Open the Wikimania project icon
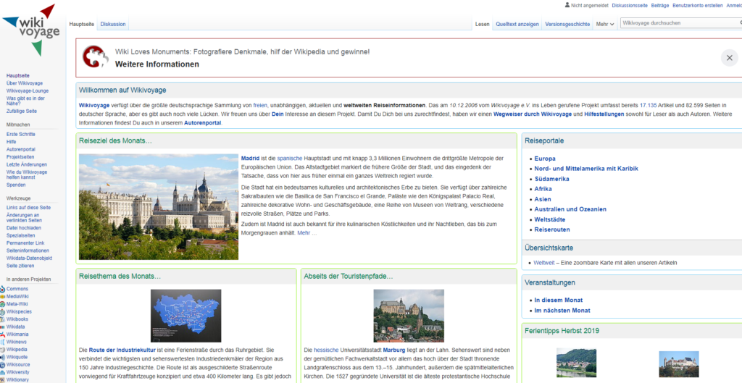 coord(2,334)
